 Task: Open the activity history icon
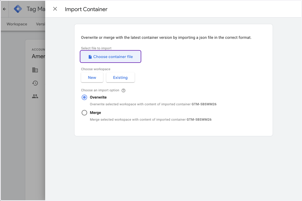point(35,83)
